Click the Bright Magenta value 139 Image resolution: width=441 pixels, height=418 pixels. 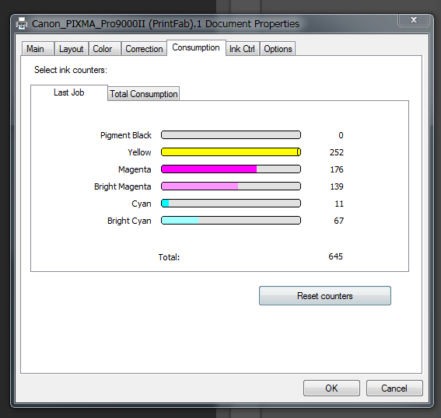(337, 186)
